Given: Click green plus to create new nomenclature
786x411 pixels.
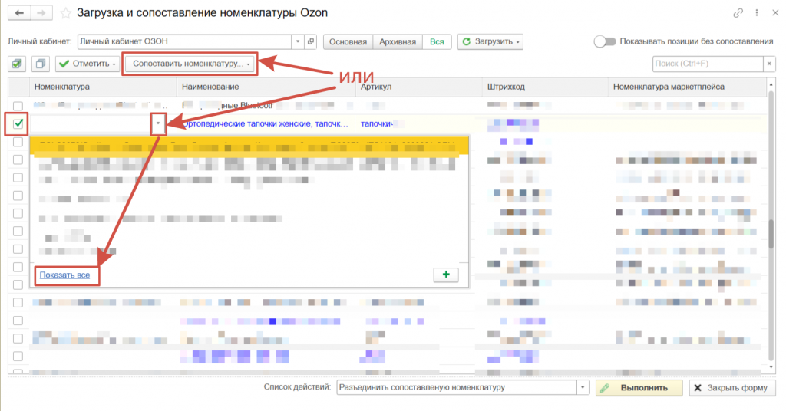Looking at the screenshot, I should tap(446, 275).
